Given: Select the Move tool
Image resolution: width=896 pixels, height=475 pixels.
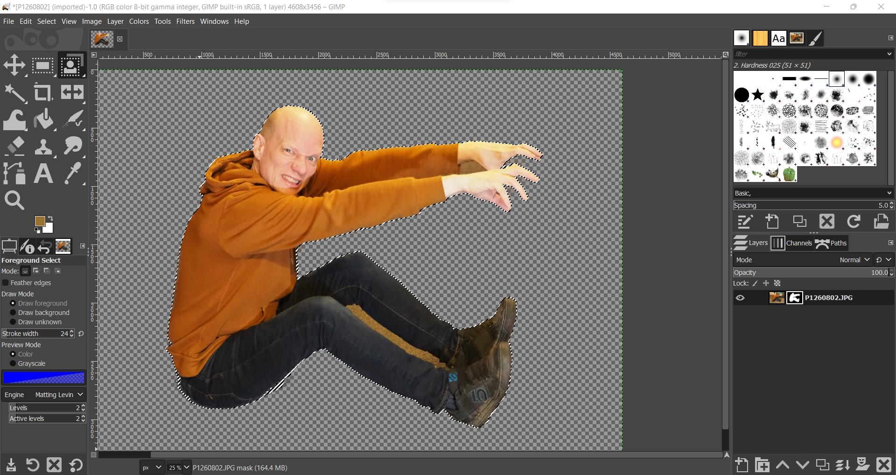Looking at the screenshot, I should point(14,65).
